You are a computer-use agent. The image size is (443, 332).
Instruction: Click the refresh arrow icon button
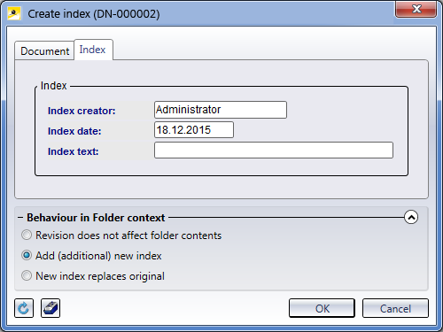24,308
